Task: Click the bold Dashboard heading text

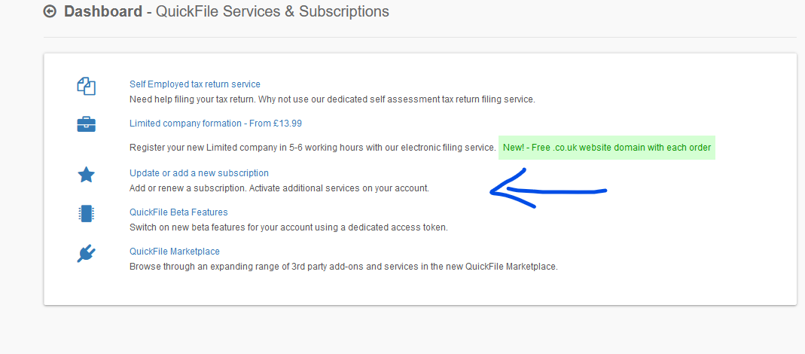Action: pos(103,11)
